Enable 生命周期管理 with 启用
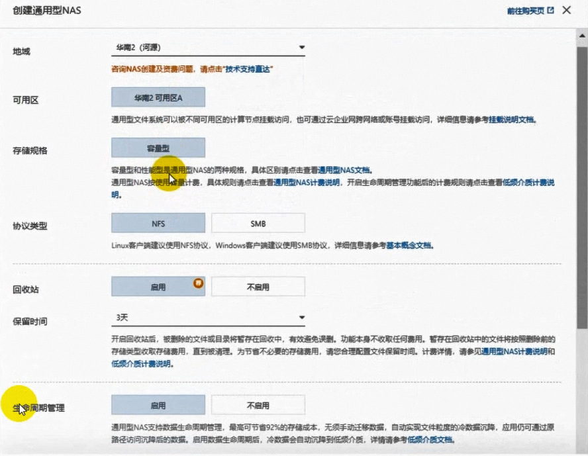 click(158, 405)
